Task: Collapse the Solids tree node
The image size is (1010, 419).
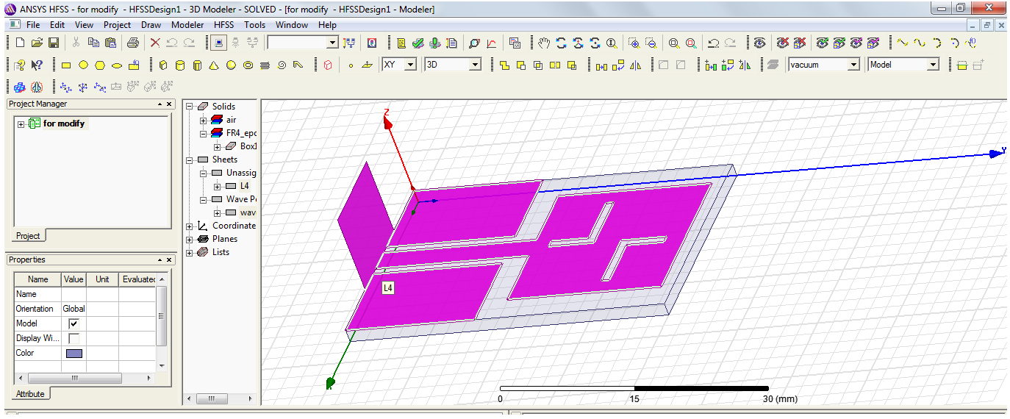Action: point(190,107)
